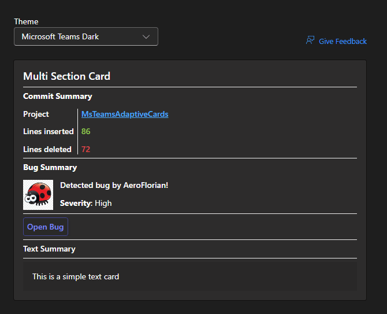Click the ladybug bug image
The image size is (387, 314).
[x=38, y=195]
